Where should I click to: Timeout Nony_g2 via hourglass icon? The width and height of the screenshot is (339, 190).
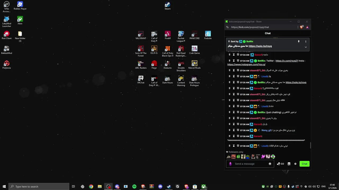pyautogui.click(x=234, y=130)
